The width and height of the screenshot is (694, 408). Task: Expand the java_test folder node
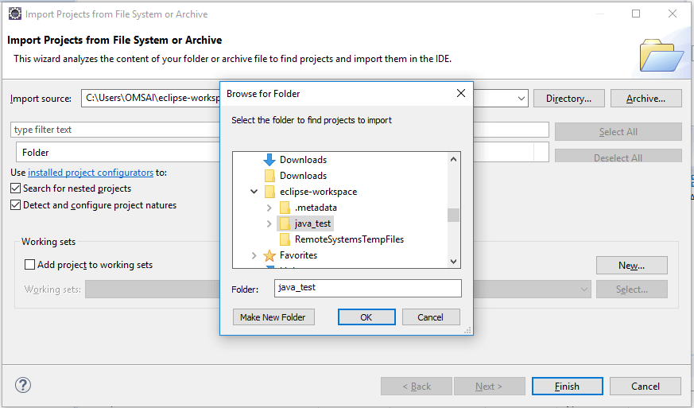269,223
